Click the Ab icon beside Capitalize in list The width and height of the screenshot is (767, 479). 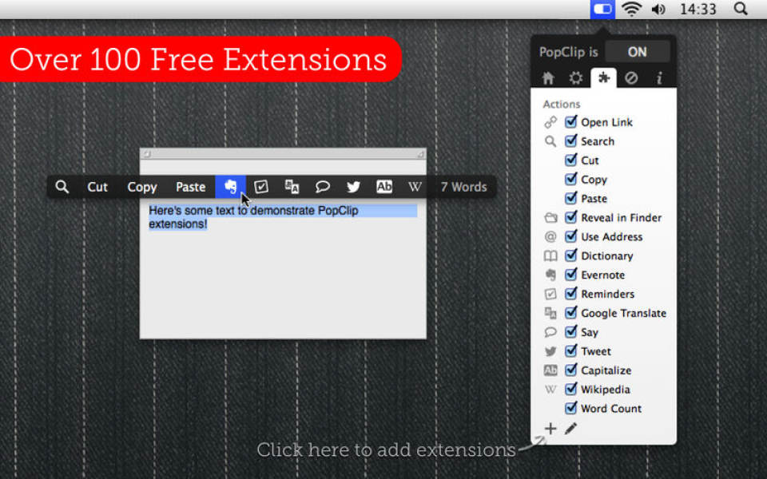[x=550, y=370]
